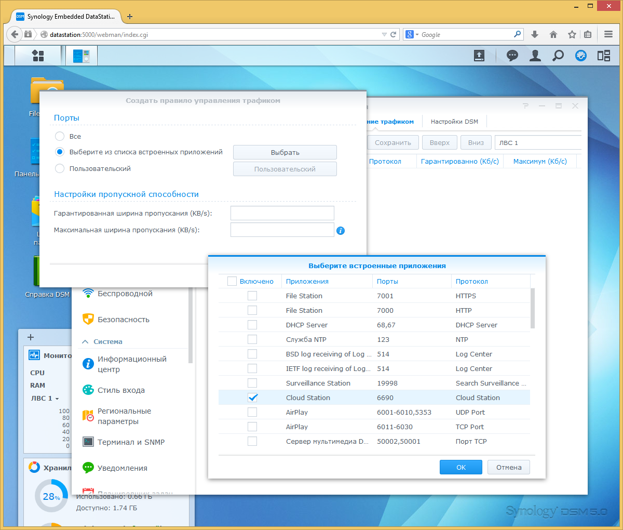Check File Station port 7000 HTTP checkbox
This screenshot has height=530, width=623.
pyautogui.click(x=252, y=310)
